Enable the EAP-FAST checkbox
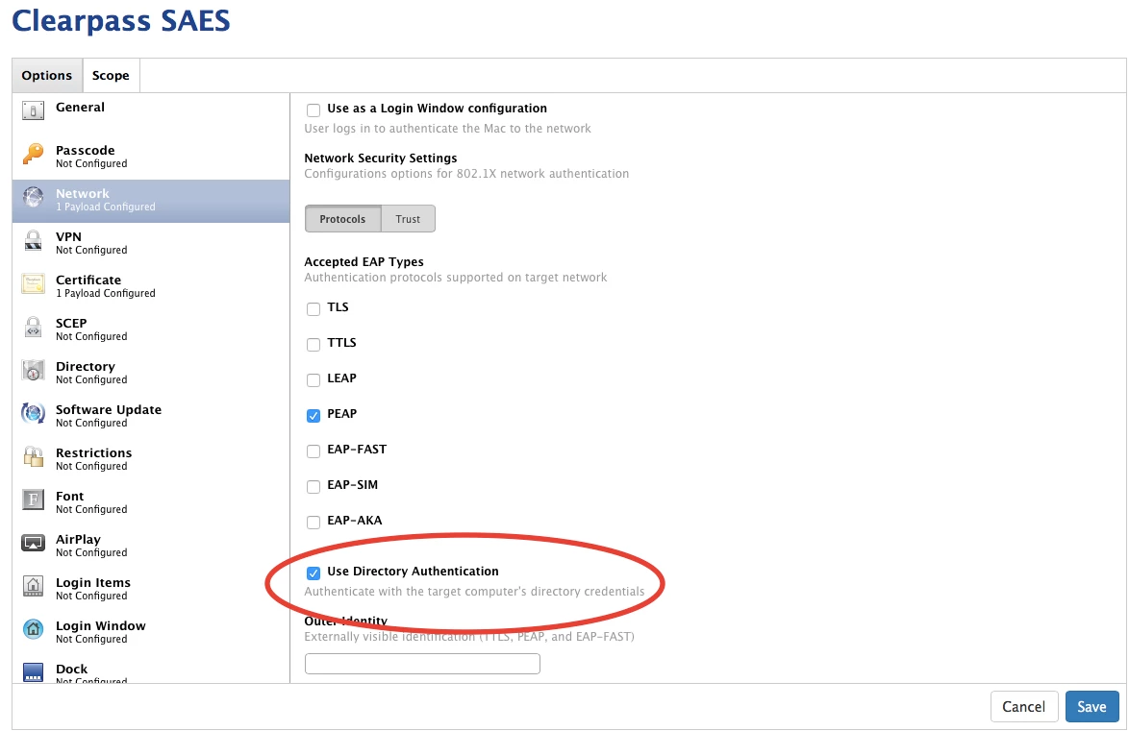The width and height of the screenshot is (1129, 731). pyautogui.click(x=314, y=451)
